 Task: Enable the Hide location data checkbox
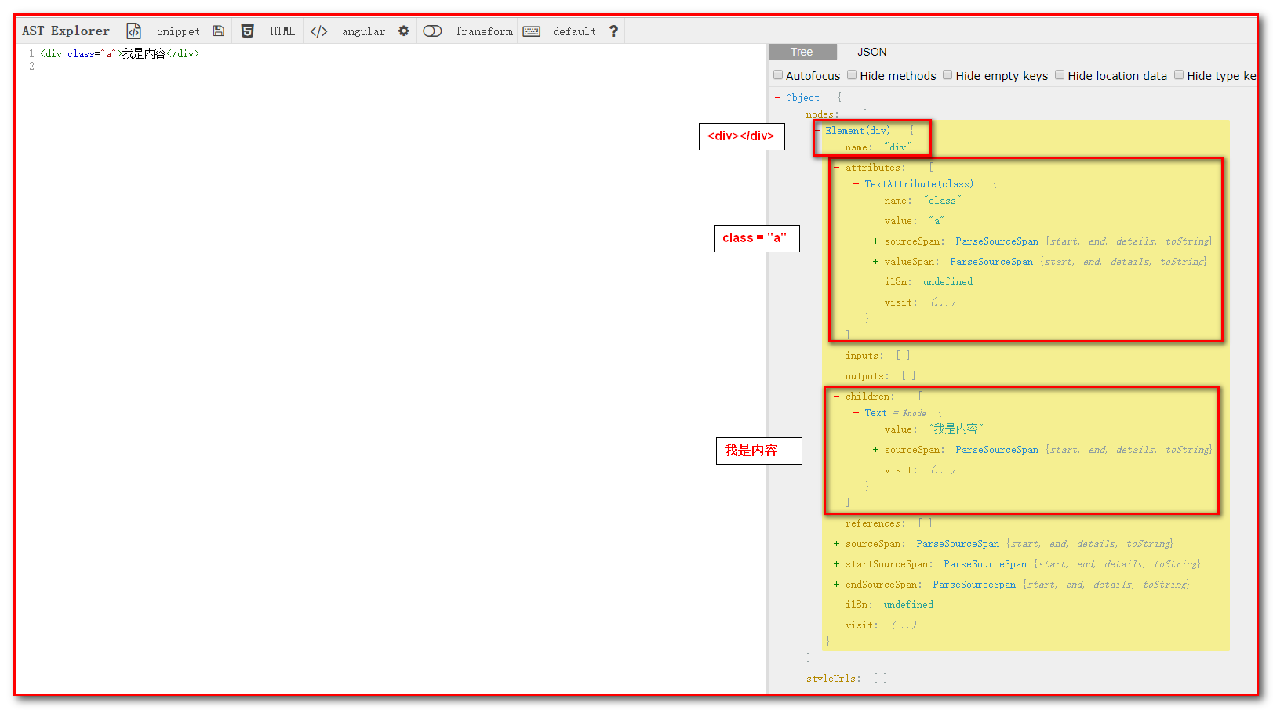[1060, 75]
